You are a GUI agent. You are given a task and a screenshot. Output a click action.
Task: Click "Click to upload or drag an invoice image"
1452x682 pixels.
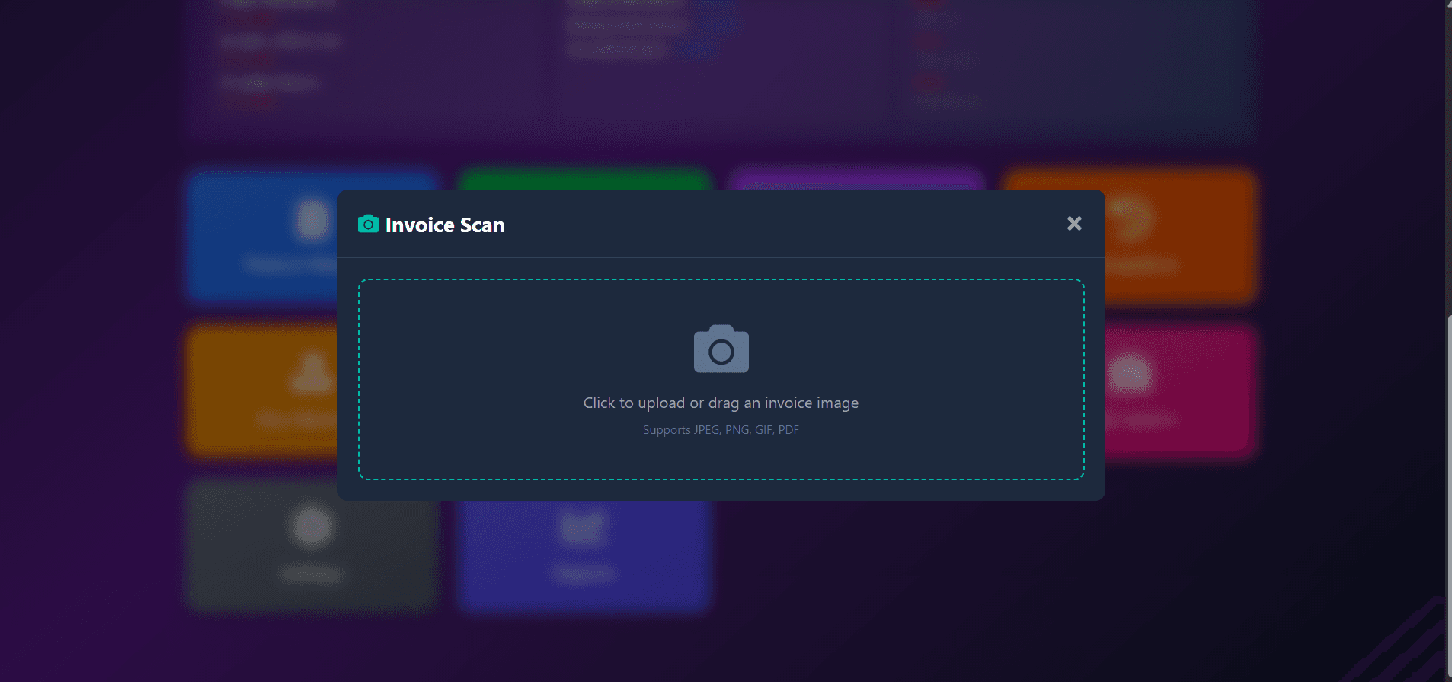click(x=721, y=403)
